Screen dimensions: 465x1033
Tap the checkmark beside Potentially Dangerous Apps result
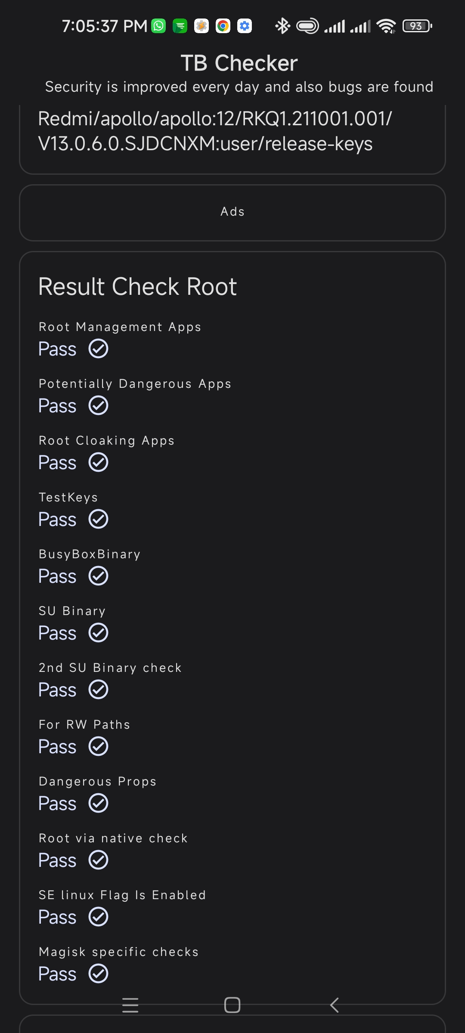98,405
